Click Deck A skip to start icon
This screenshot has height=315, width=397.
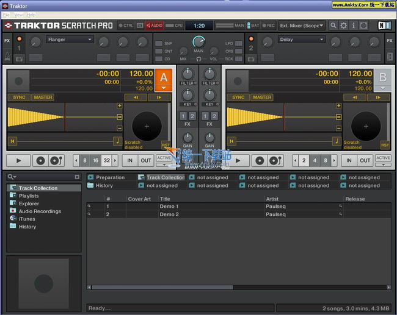coord(12,141)
